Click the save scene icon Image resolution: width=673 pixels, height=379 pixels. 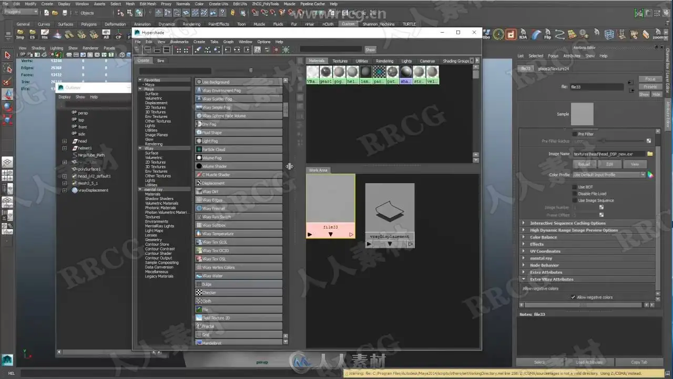[64, 13]
